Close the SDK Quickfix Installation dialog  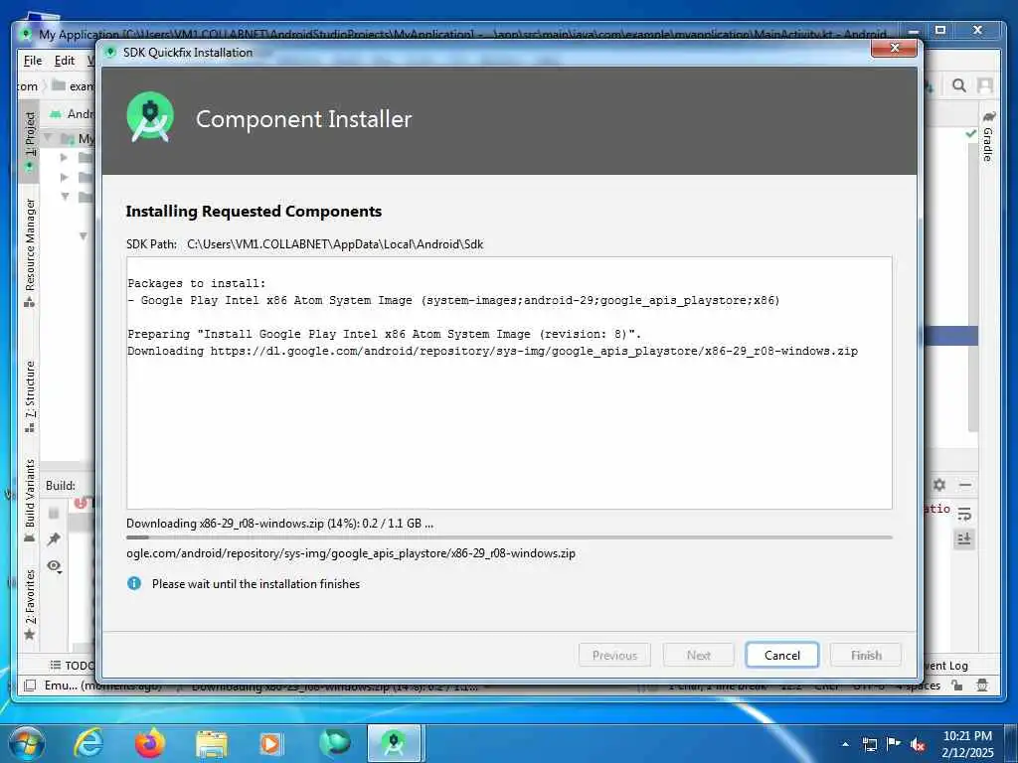(894, 48)
